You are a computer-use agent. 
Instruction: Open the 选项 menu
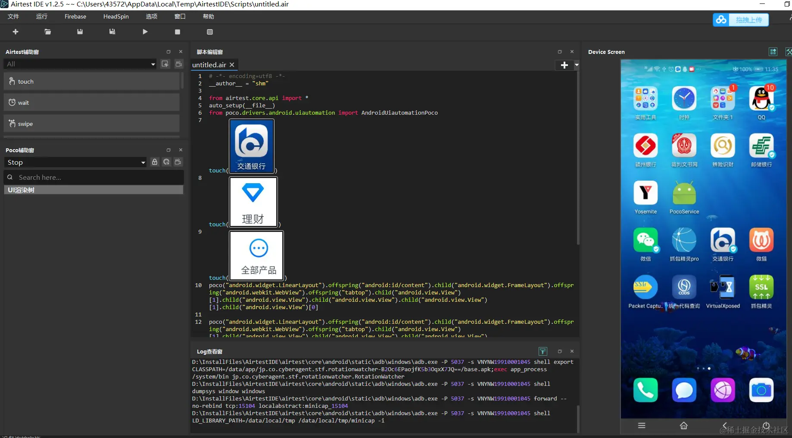pos(152,16)
